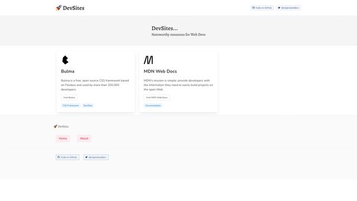Click "Noteworthy resources for Web Devs" subtitle
This screenshot has width=357, height=201.
coord(178,35)
